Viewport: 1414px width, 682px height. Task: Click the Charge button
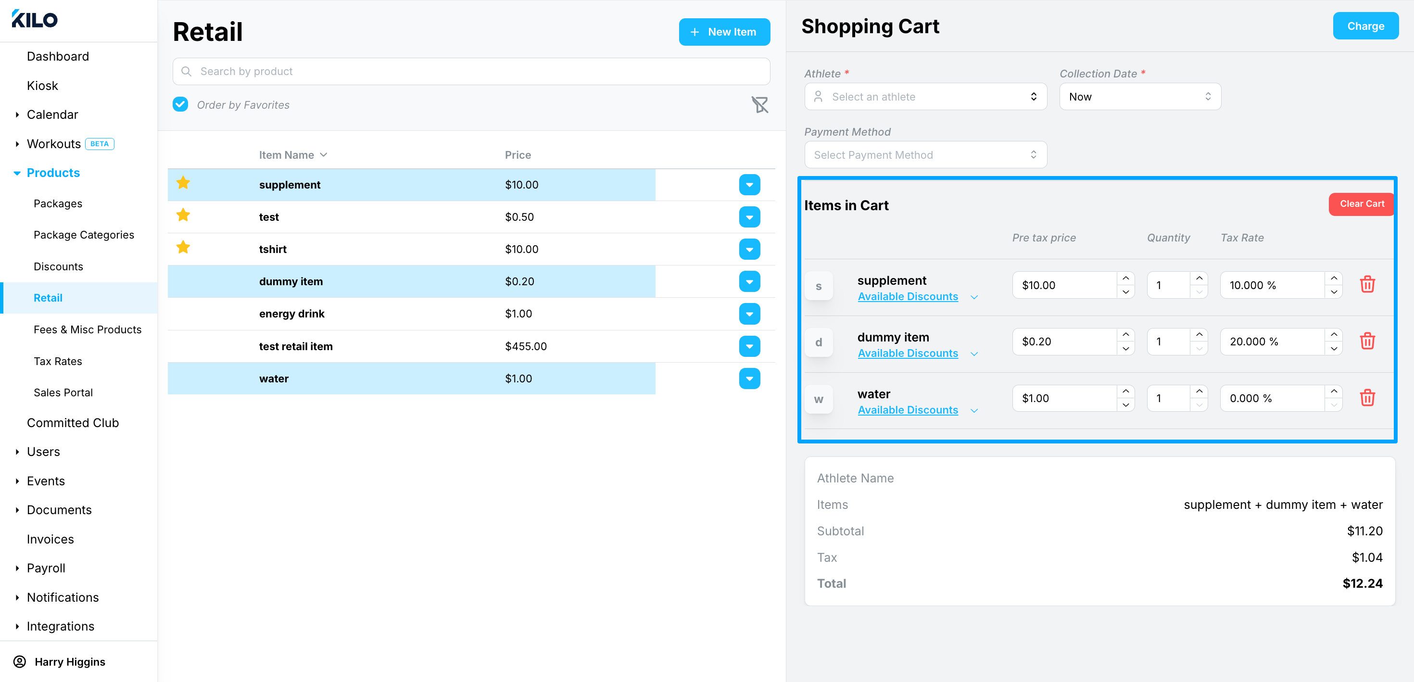click(1365, 26)
